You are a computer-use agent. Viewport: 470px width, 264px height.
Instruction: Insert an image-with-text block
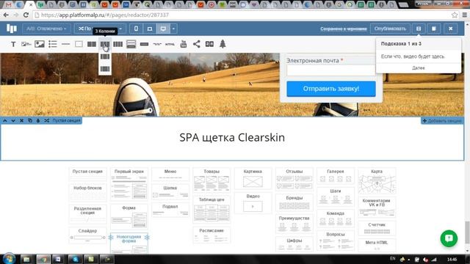(x=26, y=44)
